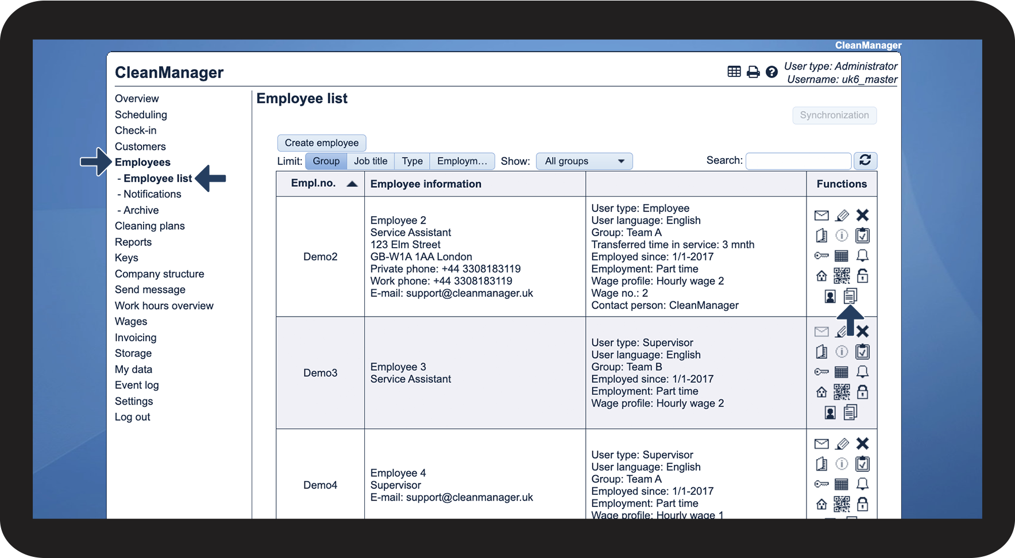Click the envelope icon for Employee 2
Image resolution: width=1015 pixels, height=558 pixels.
(821, 215)
